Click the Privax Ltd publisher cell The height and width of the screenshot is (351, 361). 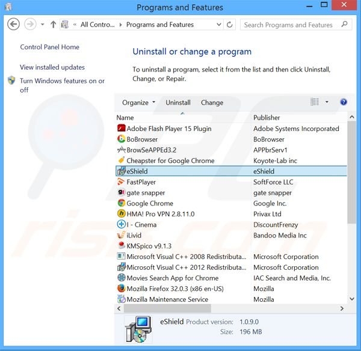tap(267, 214)
